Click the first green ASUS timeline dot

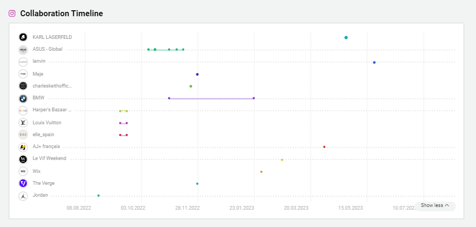[x=149, y=49]
